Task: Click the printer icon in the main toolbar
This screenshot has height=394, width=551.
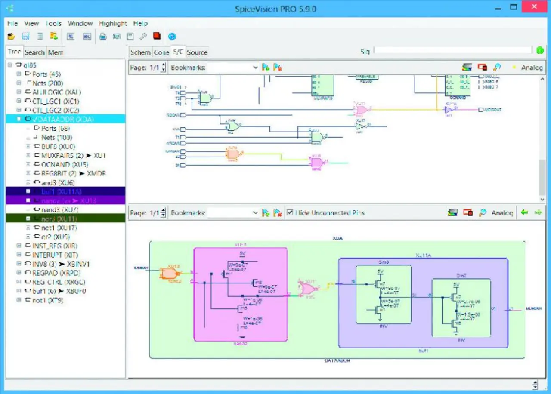Action: [x=103, y=36]
